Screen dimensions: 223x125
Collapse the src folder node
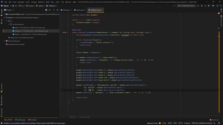7,21
